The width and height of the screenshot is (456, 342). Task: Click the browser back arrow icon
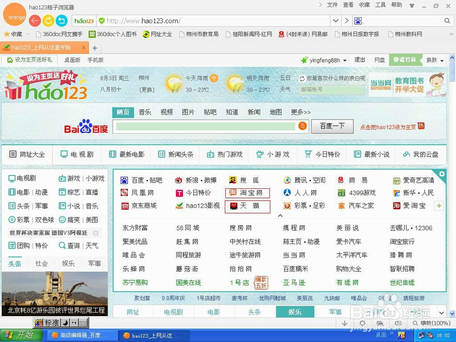(x=35, y=21)
